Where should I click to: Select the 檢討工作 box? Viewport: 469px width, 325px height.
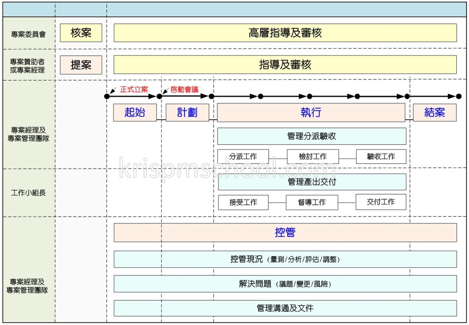point(313,156)
